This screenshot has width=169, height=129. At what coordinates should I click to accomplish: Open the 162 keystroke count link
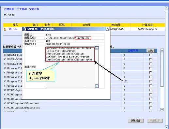[x=125, y=81]
